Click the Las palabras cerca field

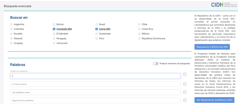pos(95,92)
